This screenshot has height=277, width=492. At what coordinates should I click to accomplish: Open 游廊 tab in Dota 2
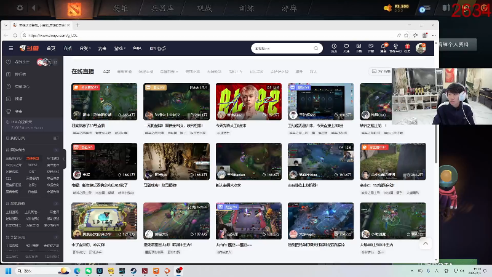pos(289,8)
